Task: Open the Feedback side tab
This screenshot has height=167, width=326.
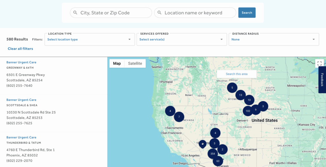Action: click(322, 80)
